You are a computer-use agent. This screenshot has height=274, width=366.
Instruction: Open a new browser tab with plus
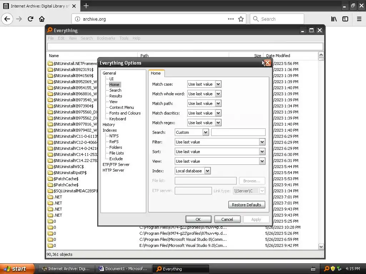(86, 6)
